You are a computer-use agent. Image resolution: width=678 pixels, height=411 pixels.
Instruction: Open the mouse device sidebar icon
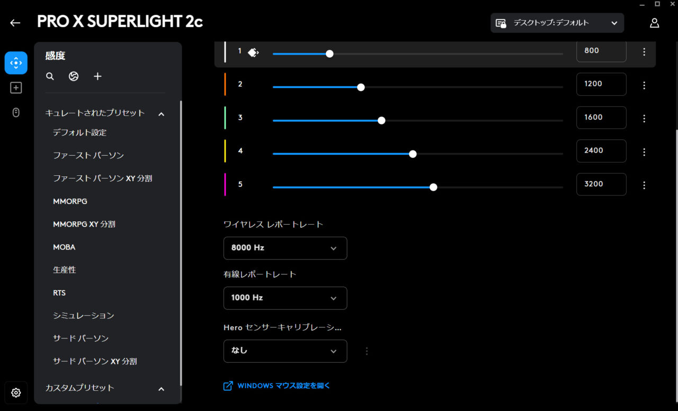16,112
